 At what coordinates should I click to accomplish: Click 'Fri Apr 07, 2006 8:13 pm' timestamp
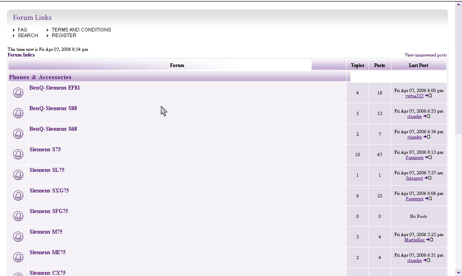point(419,153)
